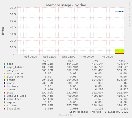The height and width of the screenshot is (118, 132).
Task: Click the 'unused' legend label
Action: (12, 89)
